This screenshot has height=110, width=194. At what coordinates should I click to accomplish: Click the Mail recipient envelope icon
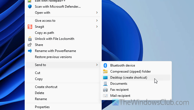pos(105,96)
